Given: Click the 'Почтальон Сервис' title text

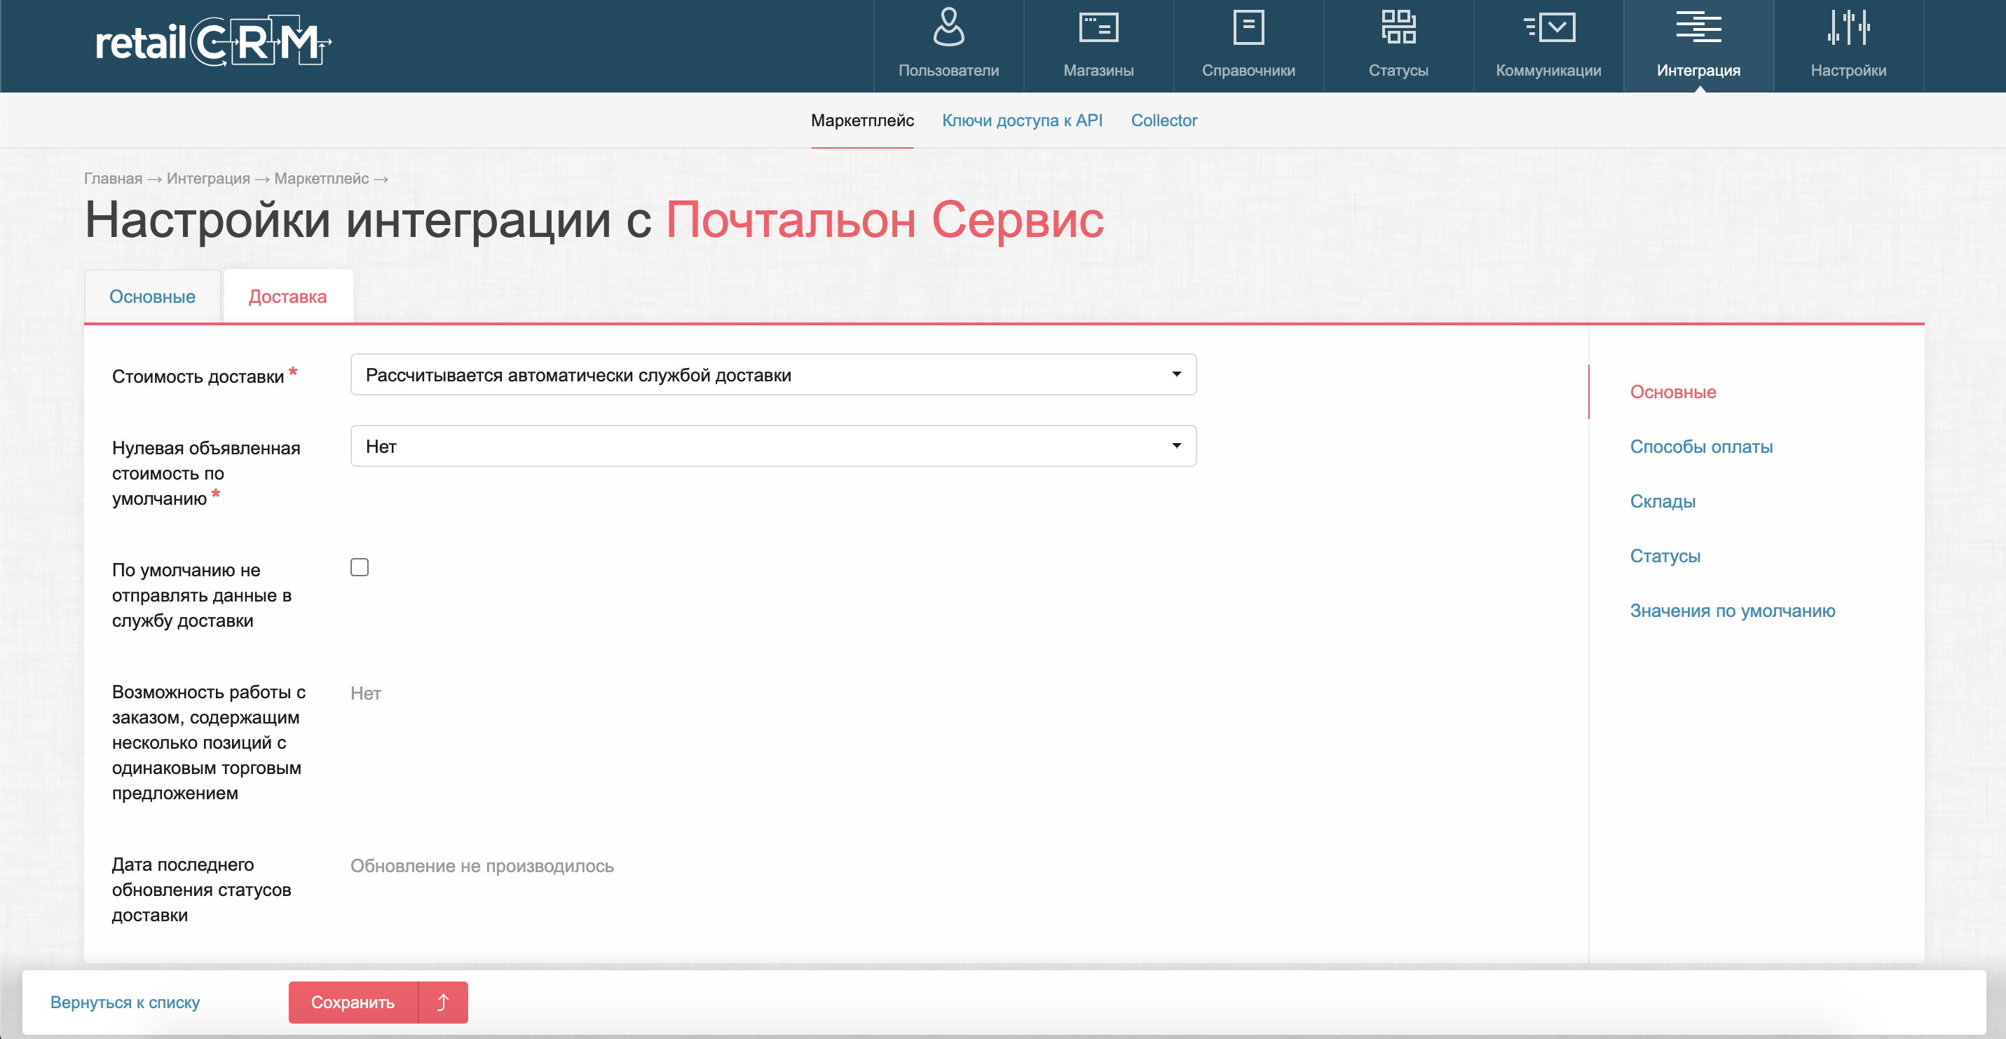Looking at the screenshot, I should [x=884, y=219].
